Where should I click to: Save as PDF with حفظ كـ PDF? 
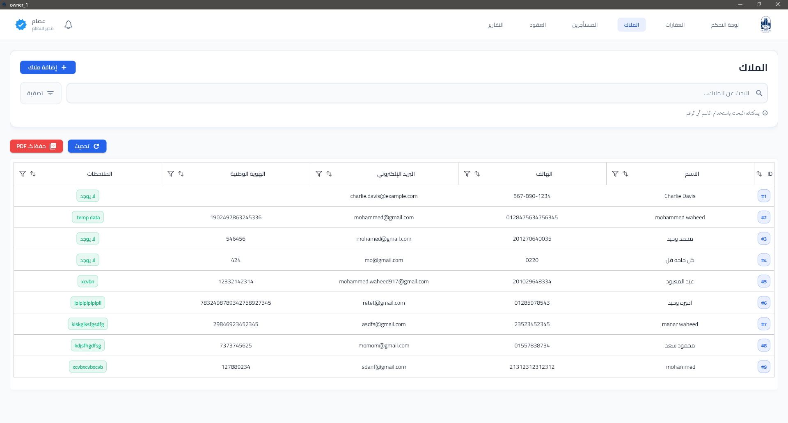37,146
